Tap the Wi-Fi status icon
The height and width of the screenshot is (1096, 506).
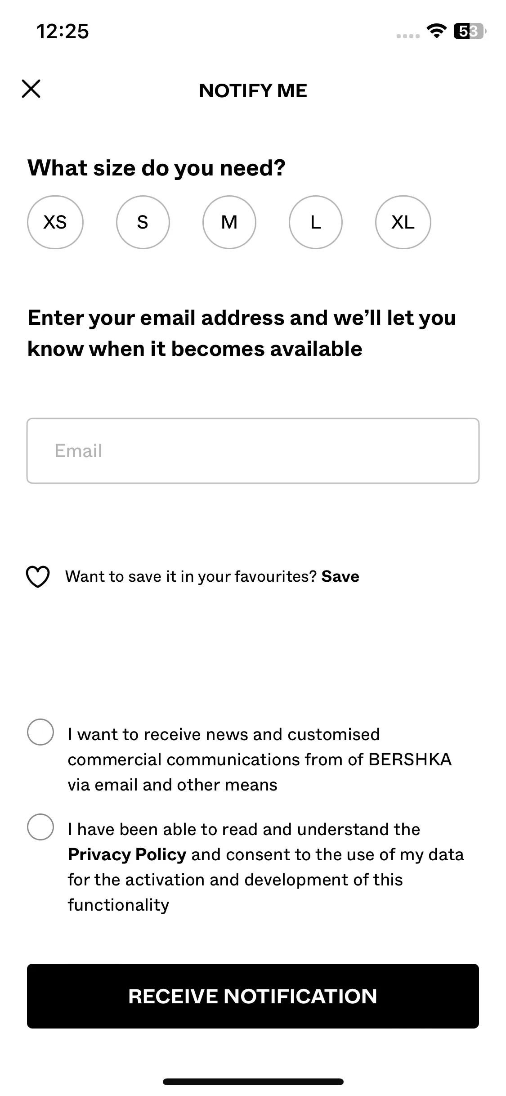[436, 31]
